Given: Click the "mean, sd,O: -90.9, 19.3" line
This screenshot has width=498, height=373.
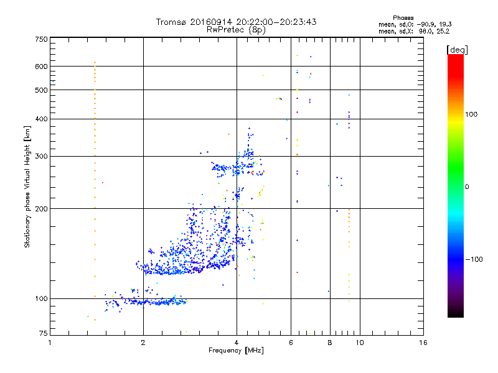Looking at the screenshot, I should (415, 24).
